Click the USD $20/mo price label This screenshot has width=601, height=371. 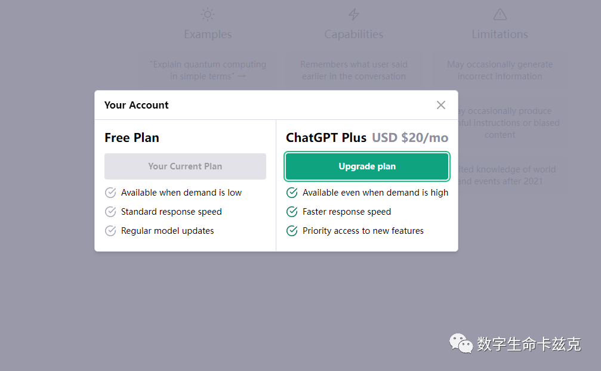click(410, 137)
